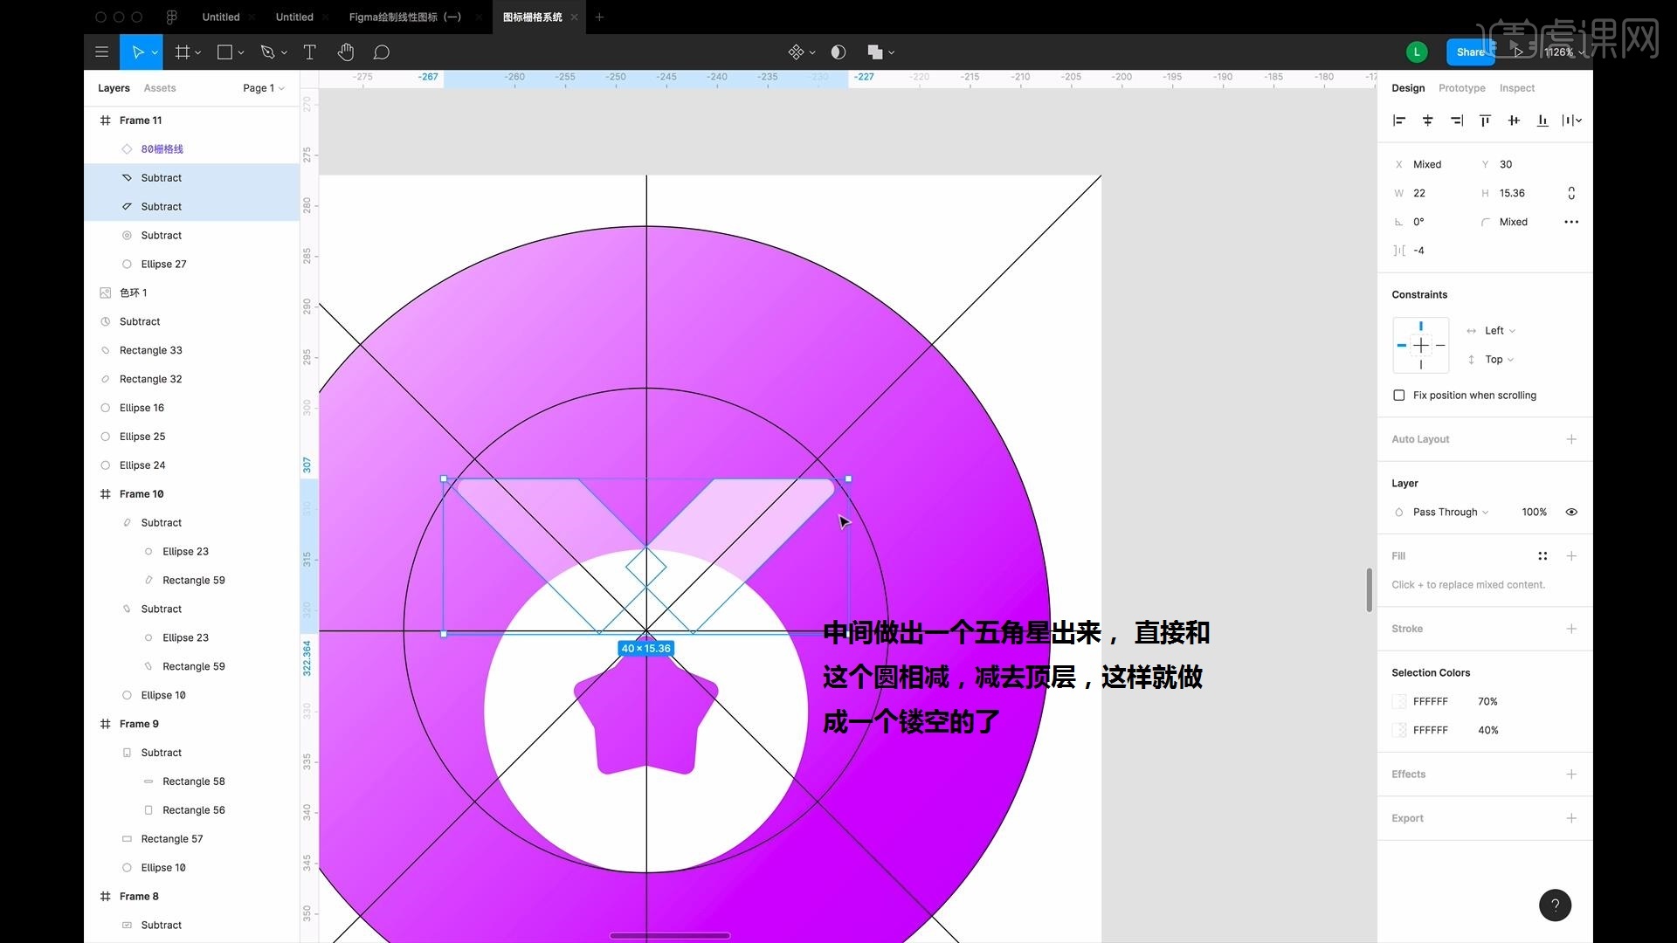Click Add Export button
Screen dimensions: 1677x943
pos(1572,817)
